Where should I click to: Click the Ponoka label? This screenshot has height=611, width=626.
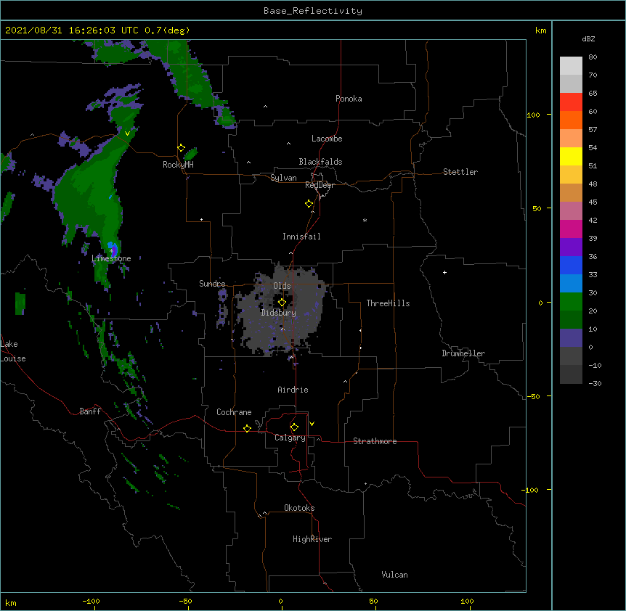(x=349, y=99)
